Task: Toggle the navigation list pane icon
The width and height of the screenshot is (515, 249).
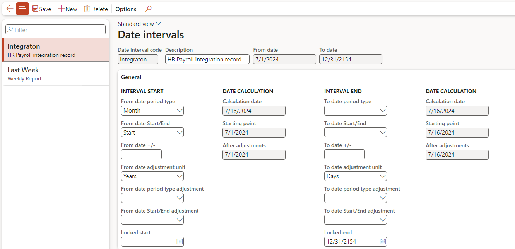Action: click(x=22, y=9)
